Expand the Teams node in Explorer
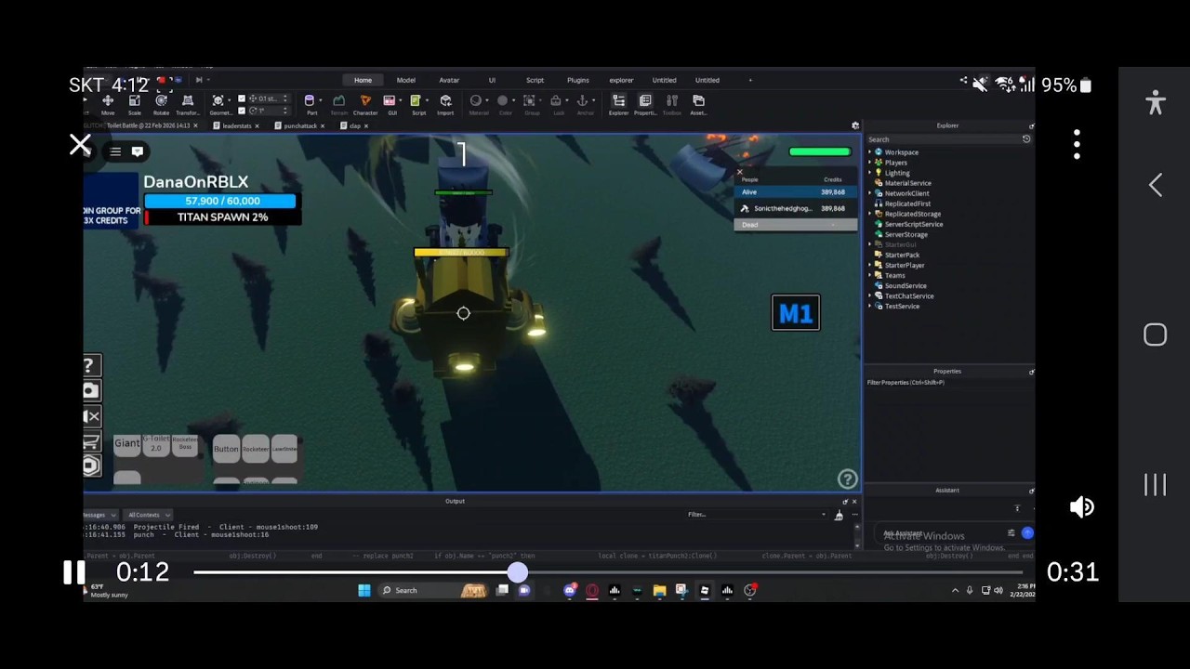This screenshot has width=1190, height=669. pyautogui.click(x=870, y=275)
